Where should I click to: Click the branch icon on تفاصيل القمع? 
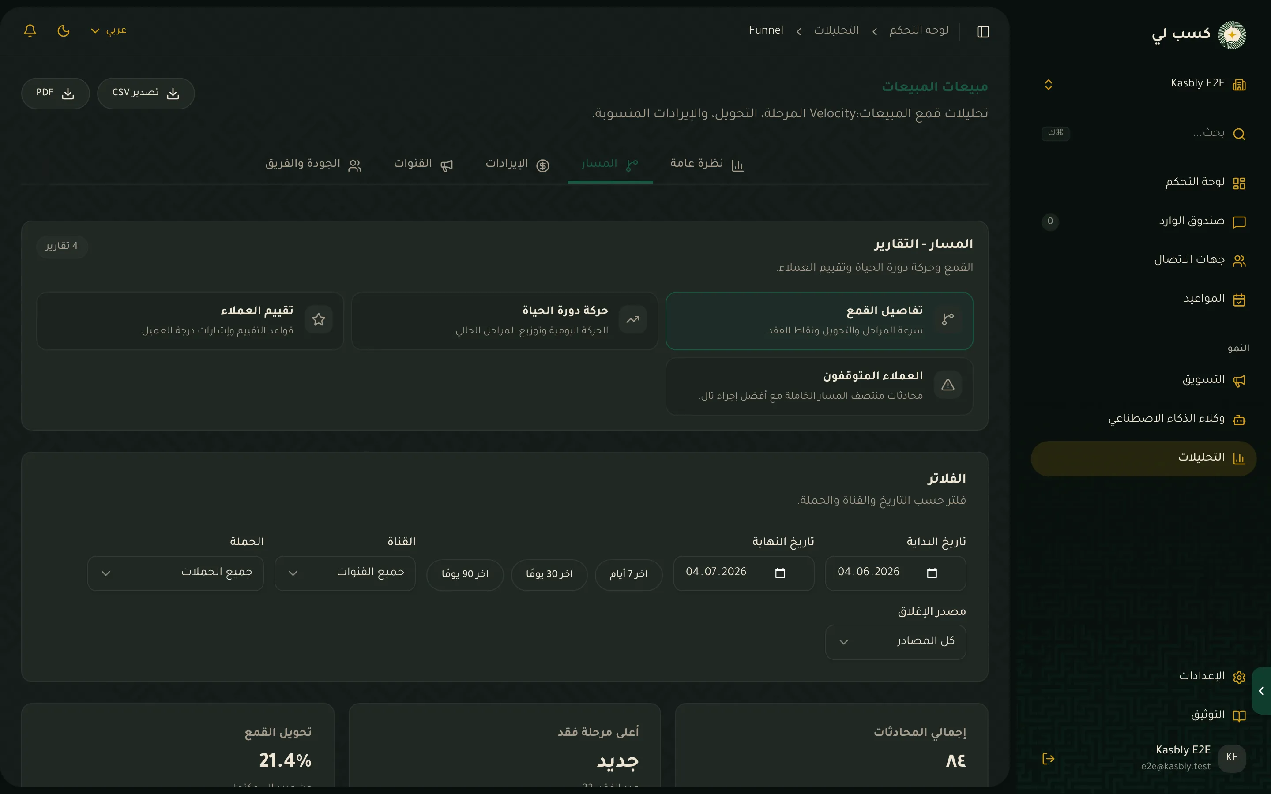coord(948,319)
